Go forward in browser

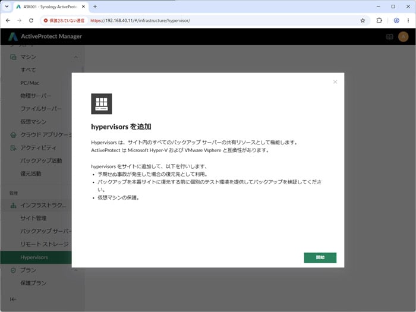[20, 20]
